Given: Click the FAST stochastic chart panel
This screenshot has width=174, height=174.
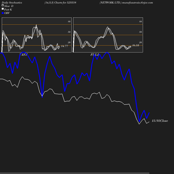Looking at the screenshot, I should point(37,35).
